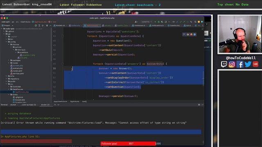The image size is (262, 147).
Task: Open YouTube icon in stream overlay
Action: tap(255, 64)
